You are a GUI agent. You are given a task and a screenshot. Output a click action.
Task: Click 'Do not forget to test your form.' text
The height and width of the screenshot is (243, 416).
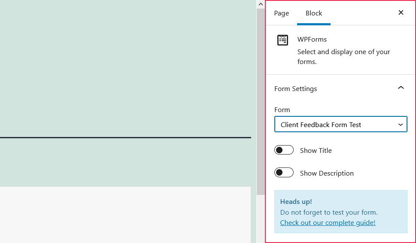[x=329, y=213]
